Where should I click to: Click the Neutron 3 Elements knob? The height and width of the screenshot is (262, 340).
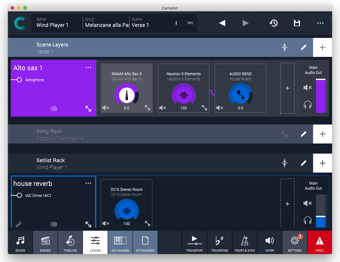(184, 95)
